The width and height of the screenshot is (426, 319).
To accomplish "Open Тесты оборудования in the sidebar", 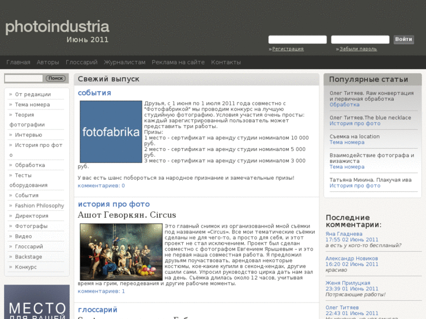I will [29, 180].
